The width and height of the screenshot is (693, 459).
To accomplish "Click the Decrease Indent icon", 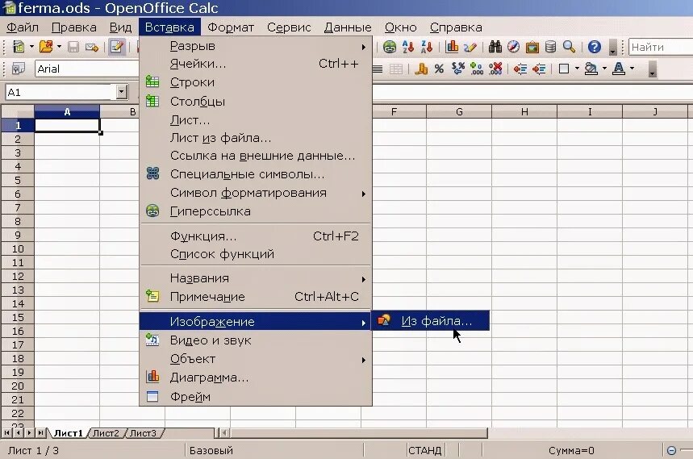I will point(520,69).
